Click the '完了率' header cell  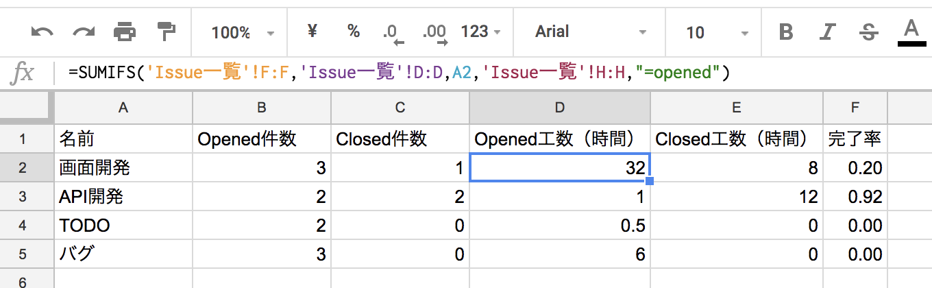(855, 139)
